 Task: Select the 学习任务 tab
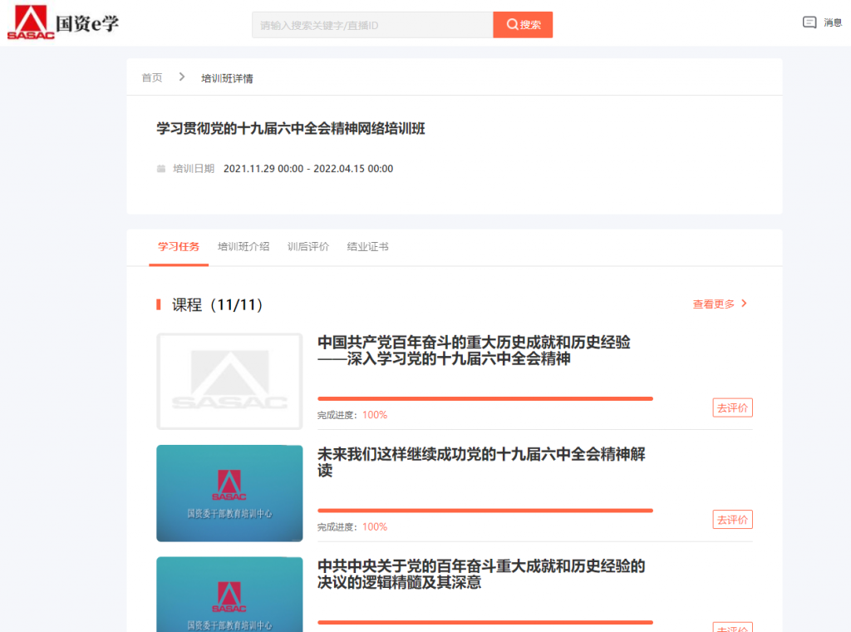tap(179, 247)
